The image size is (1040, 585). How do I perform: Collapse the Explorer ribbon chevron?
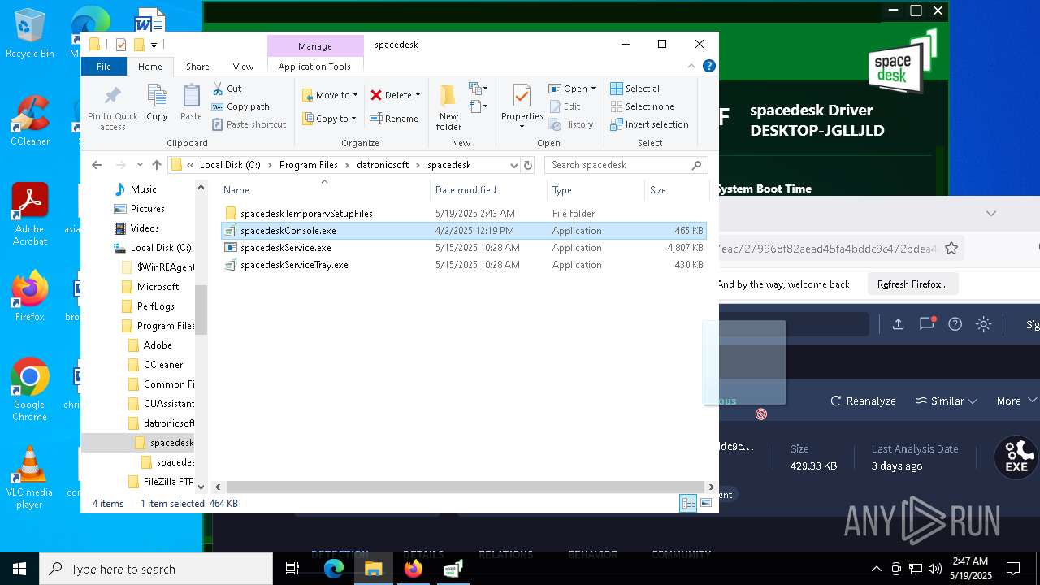point(691,67)
